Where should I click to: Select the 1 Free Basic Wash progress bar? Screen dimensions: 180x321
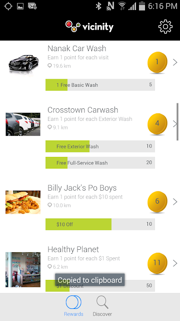click(x=100, y=85)
